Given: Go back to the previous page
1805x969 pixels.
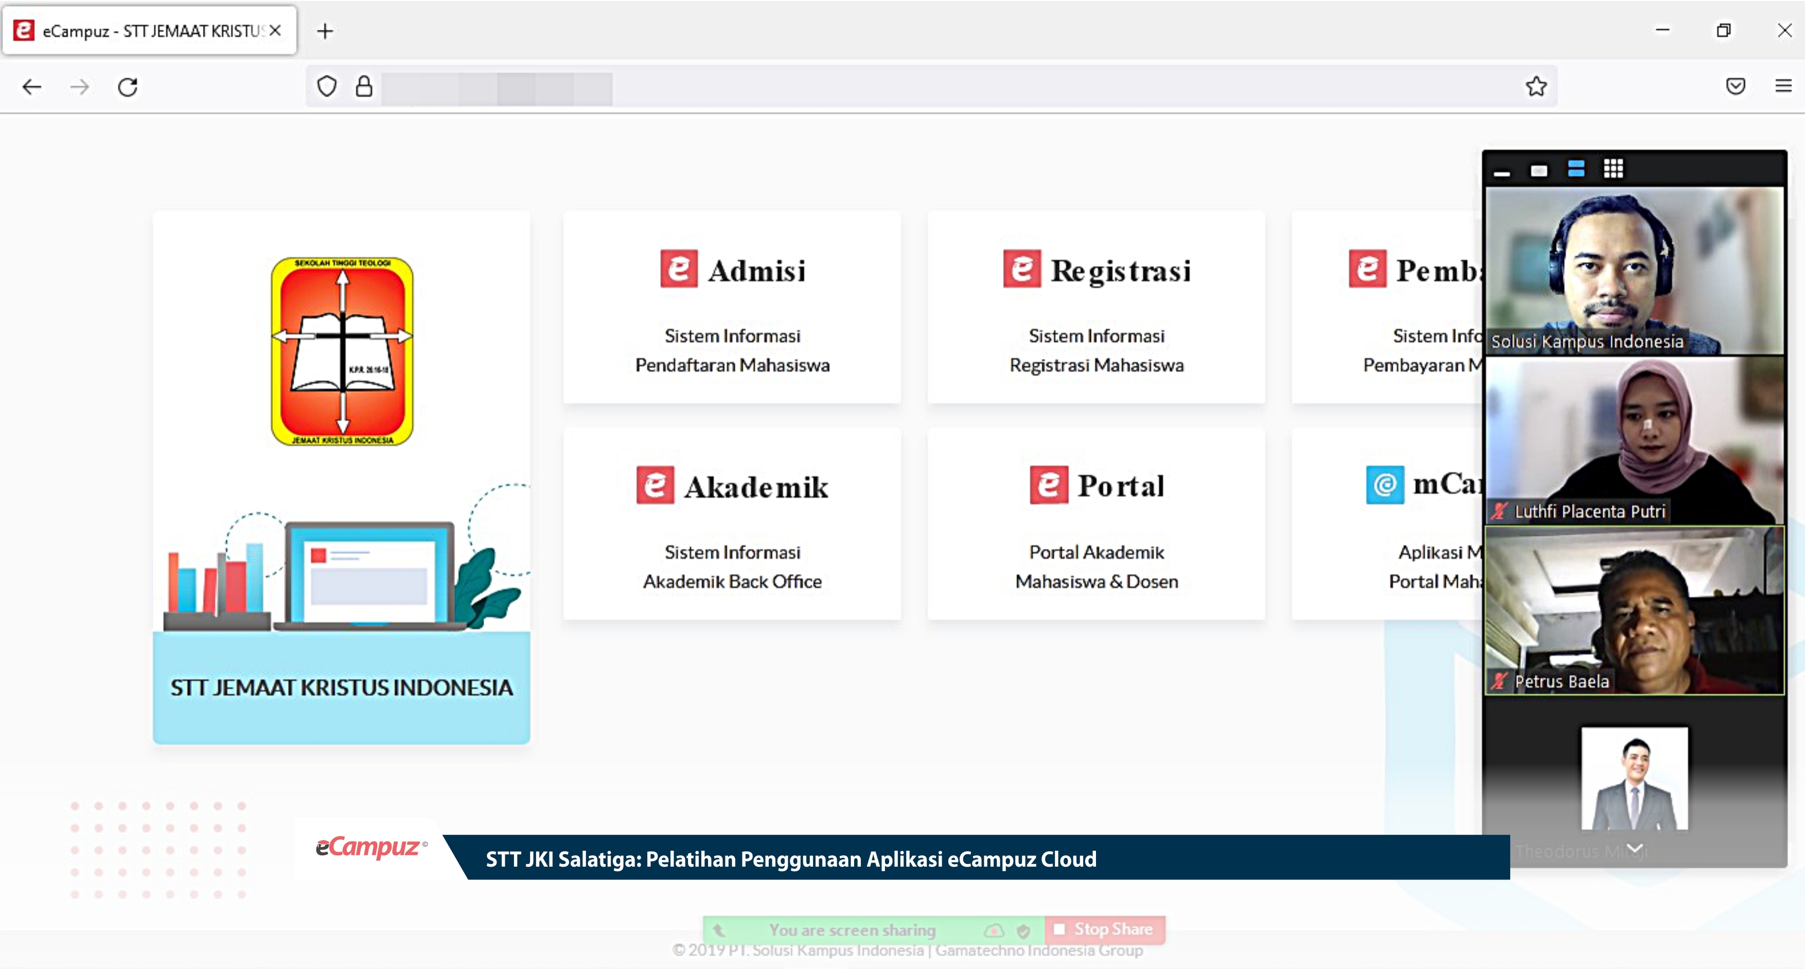Looking at the screenshot, I should pyautogui.click(x=32, y=87).
